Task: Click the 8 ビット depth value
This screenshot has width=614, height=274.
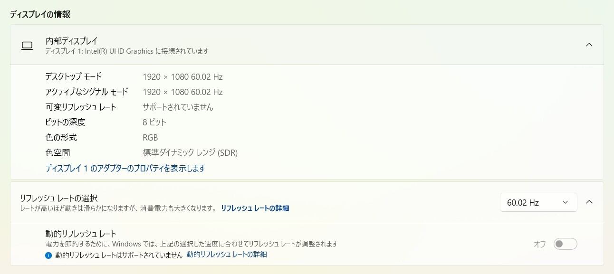Action: pyautogui.click(x=154, y=122)
